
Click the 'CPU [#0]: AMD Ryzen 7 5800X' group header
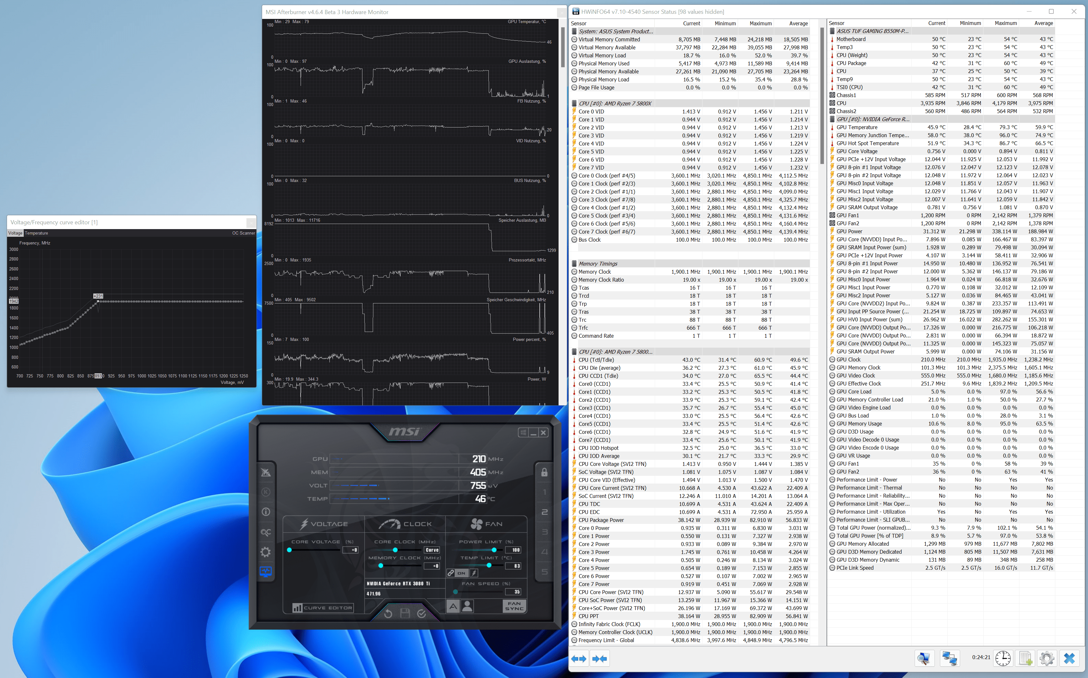[x=690, y=103]
